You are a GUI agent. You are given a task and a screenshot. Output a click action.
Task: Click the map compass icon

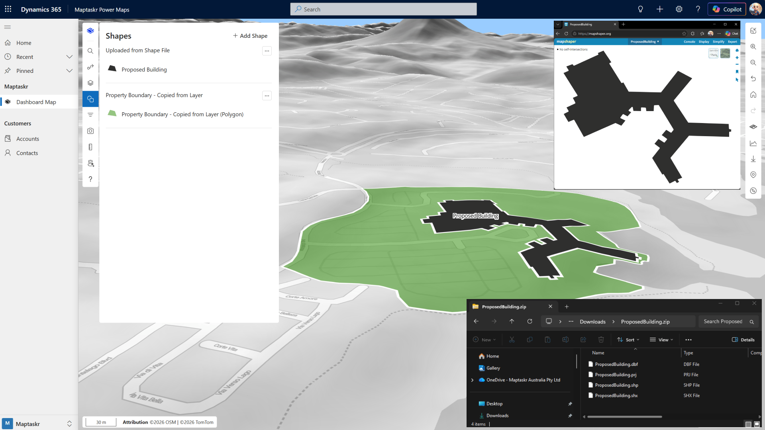tap(753, 191)
